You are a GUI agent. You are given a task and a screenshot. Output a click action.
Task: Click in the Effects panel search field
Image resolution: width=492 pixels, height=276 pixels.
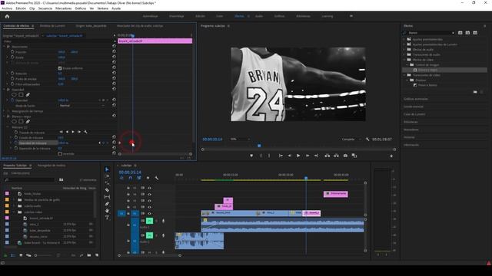[429, 32]
